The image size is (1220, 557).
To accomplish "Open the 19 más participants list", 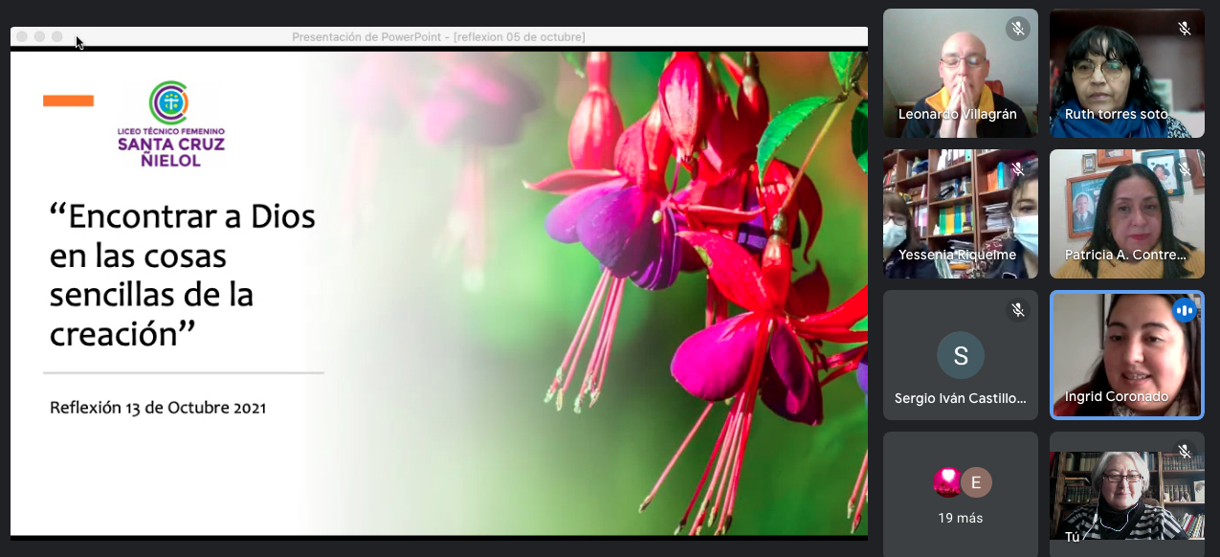I will pos(961,518).
